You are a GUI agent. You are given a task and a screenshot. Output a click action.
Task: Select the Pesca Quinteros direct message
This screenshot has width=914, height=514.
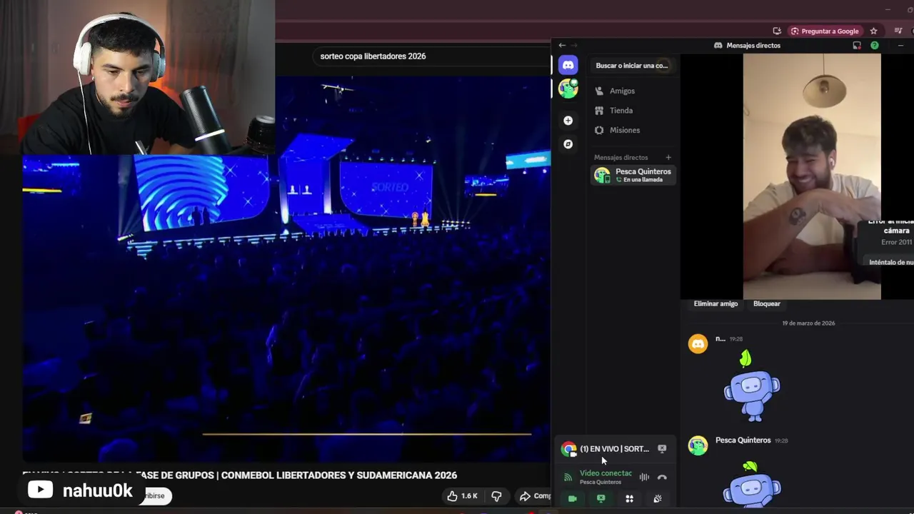pyautogui.click(x=633, y=175)
